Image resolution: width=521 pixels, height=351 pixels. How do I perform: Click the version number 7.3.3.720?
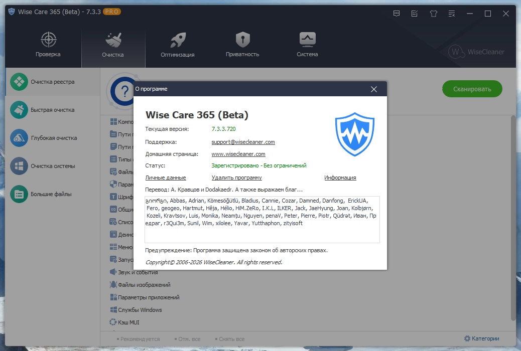point(224,129)
